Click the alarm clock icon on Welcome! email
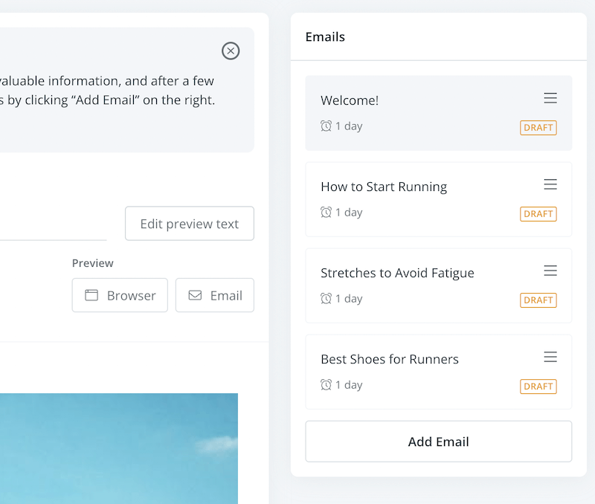 326,126
